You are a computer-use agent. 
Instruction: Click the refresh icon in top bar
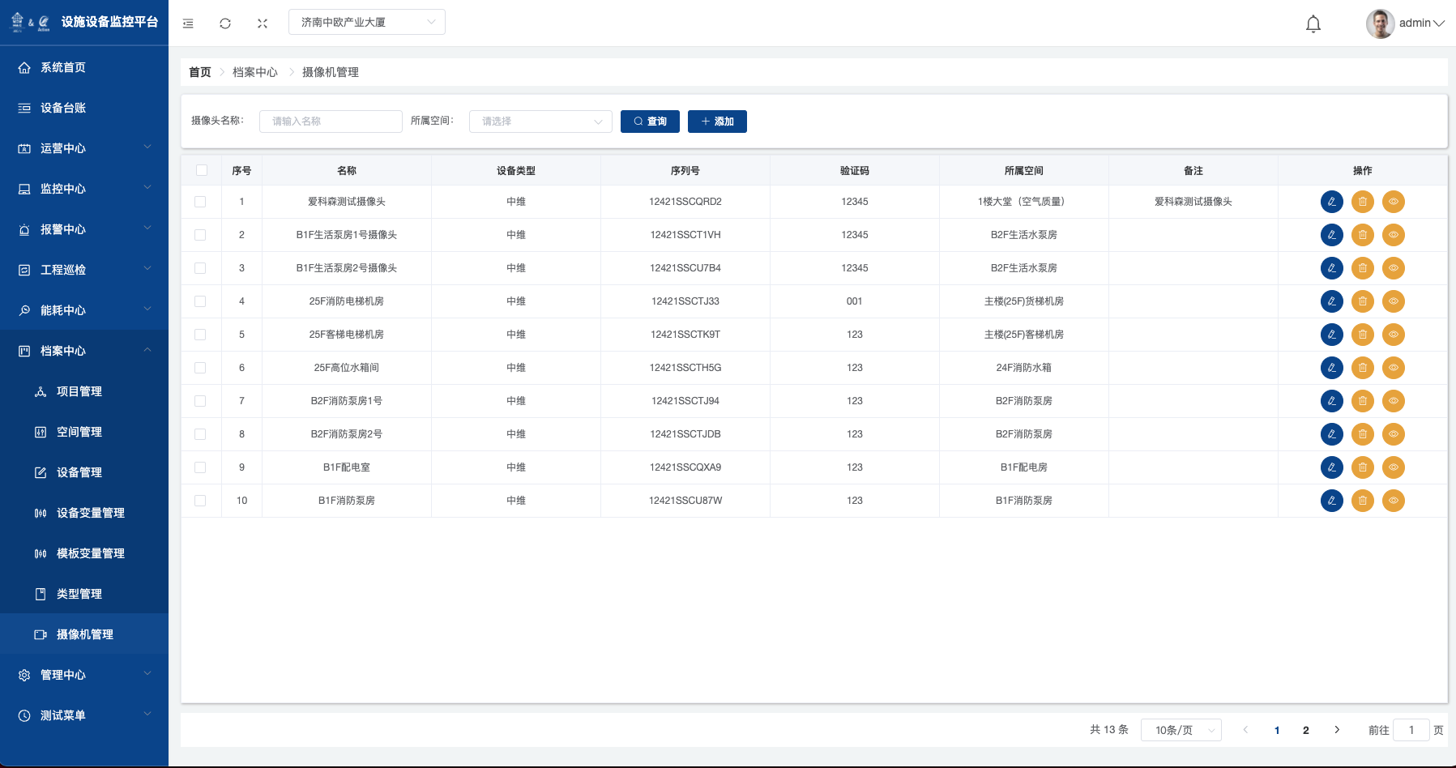click(225, 23)
